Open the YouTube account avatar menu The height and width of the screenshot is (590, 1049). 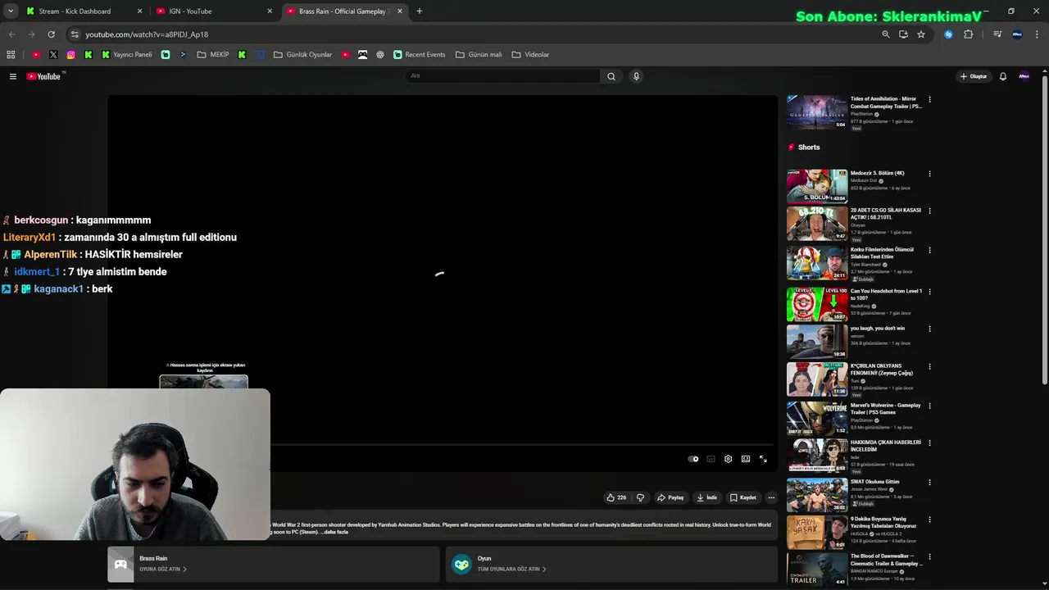(1024, 76)
